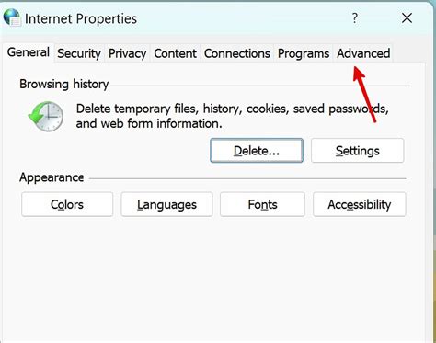
Task: Click the green arrow clock history icon
Action: click(x=46, y=117)
